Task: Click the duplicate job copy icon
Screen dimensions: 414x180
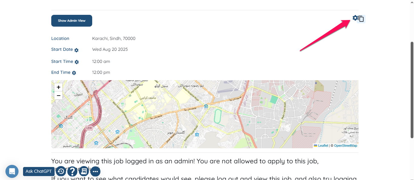Action: point(361,19)
